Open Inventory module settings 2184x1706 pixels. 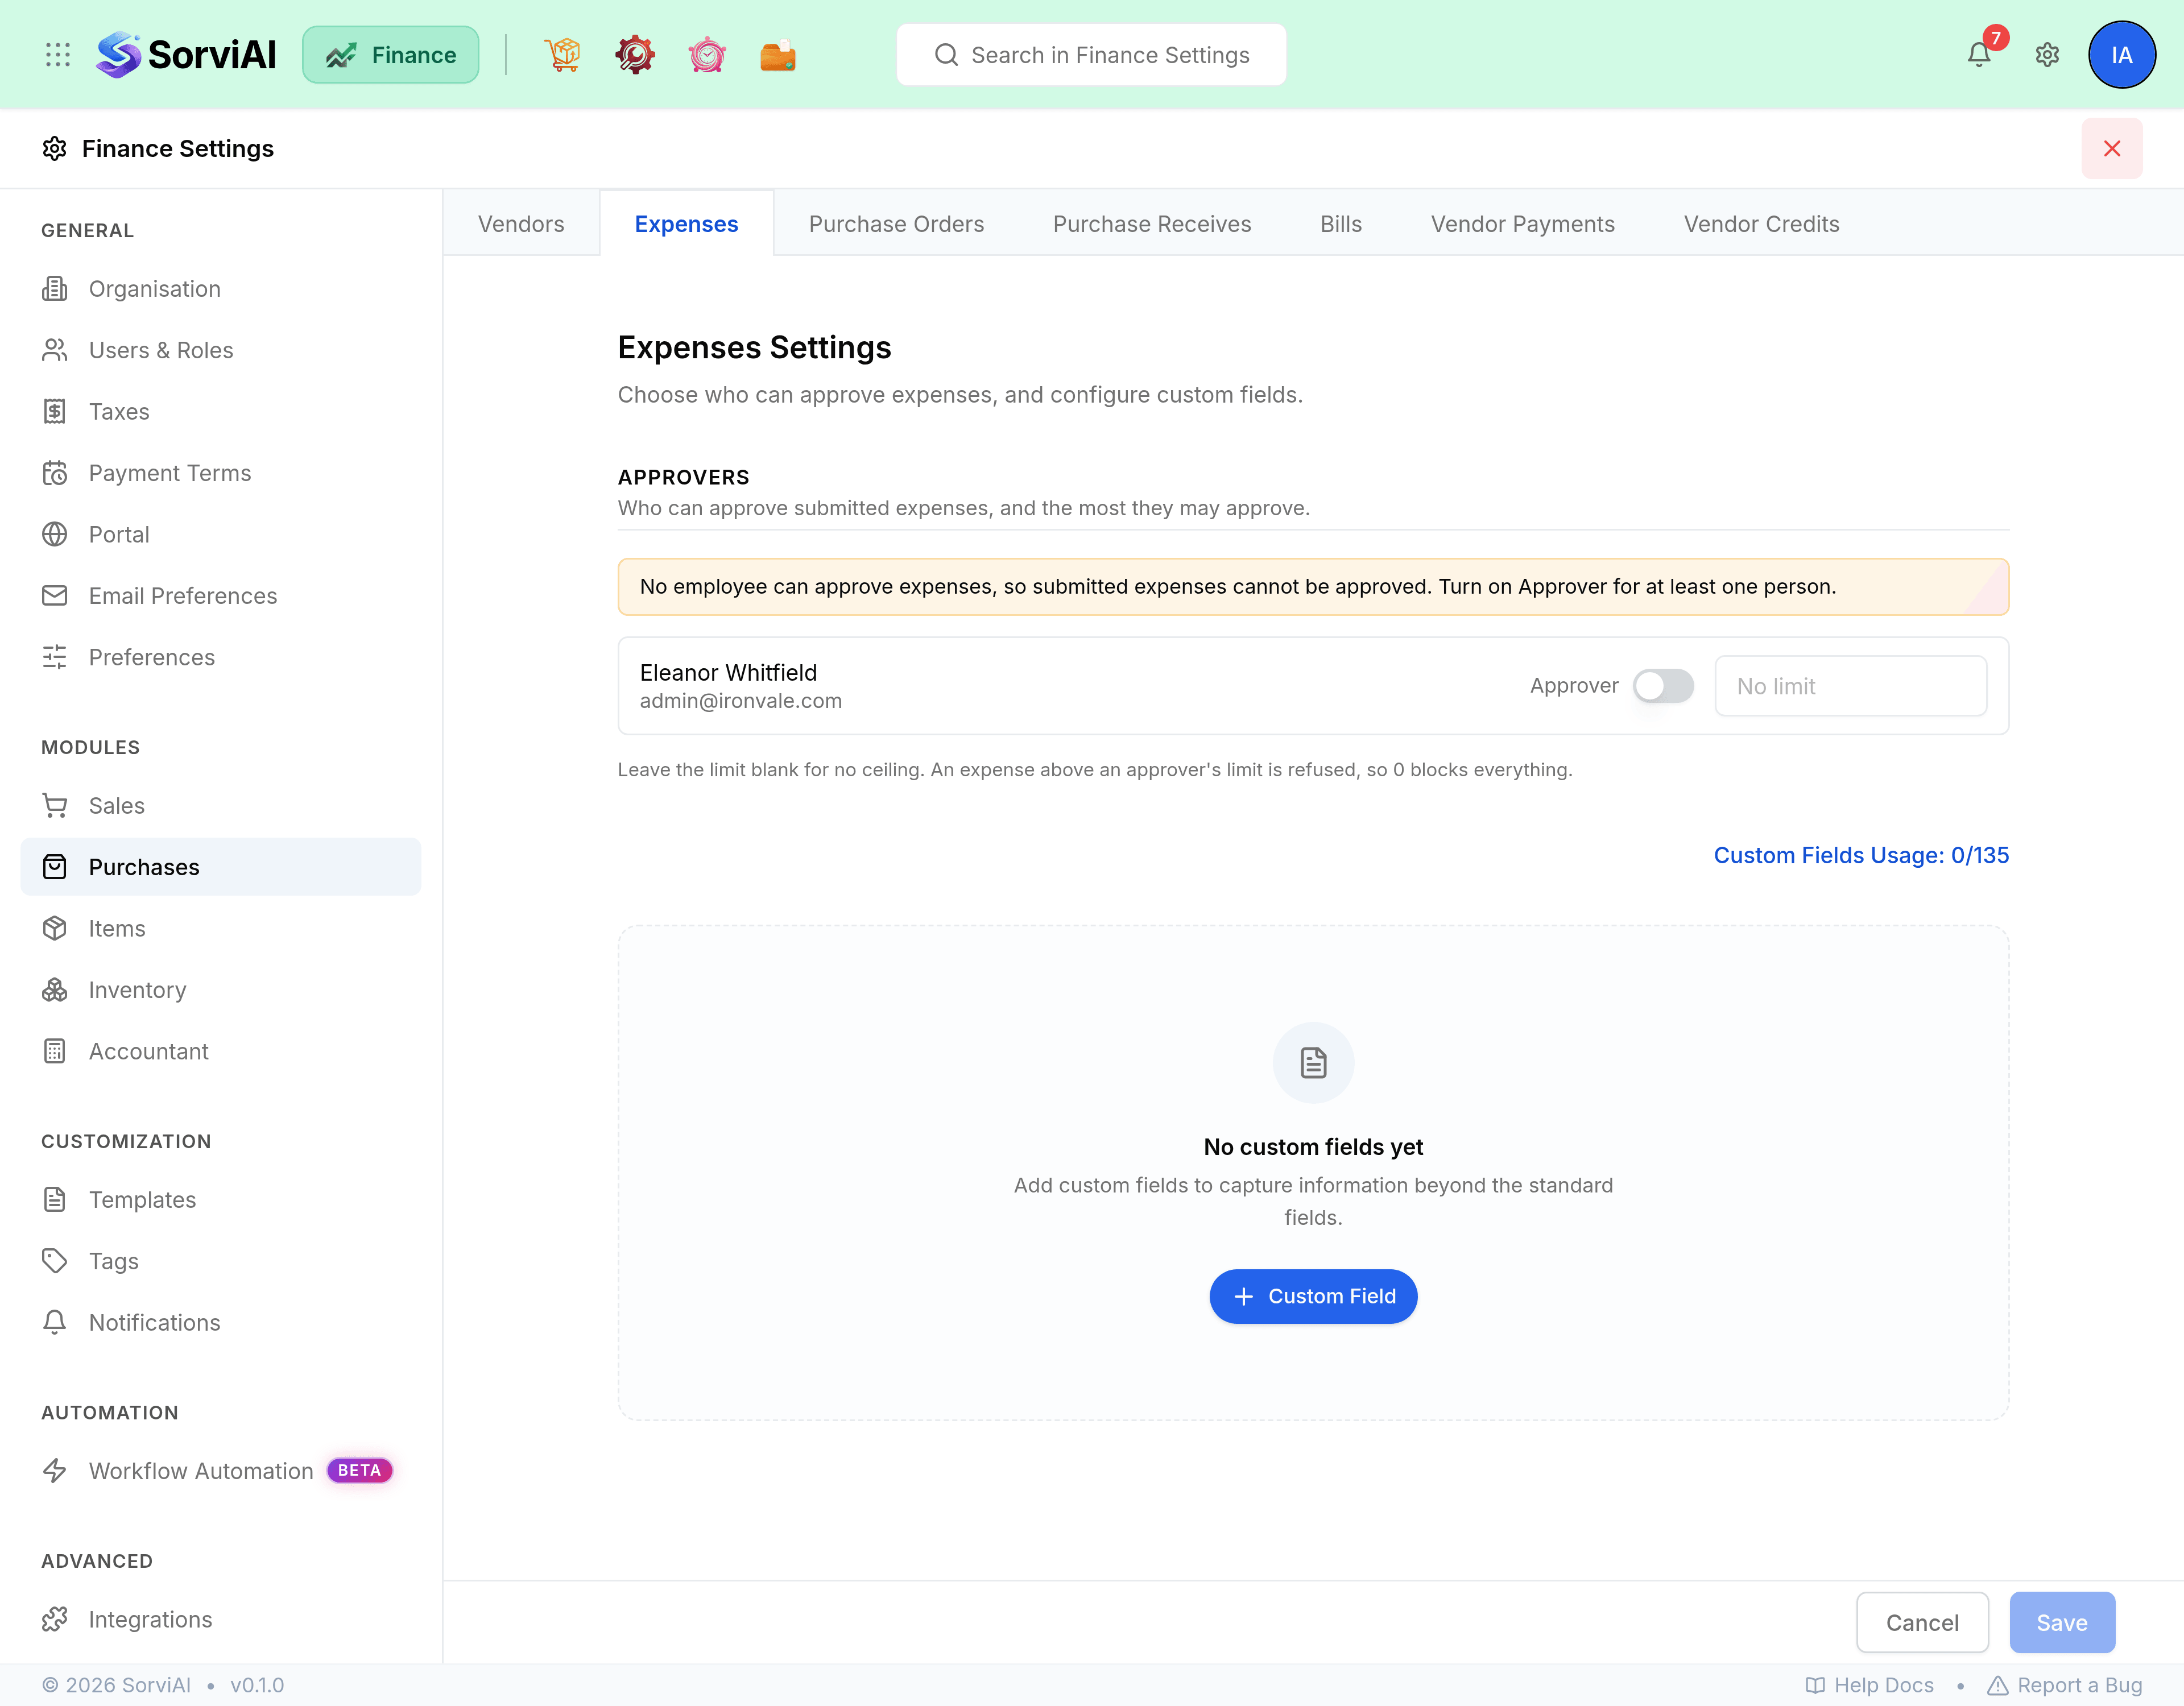tap(221, 990)
